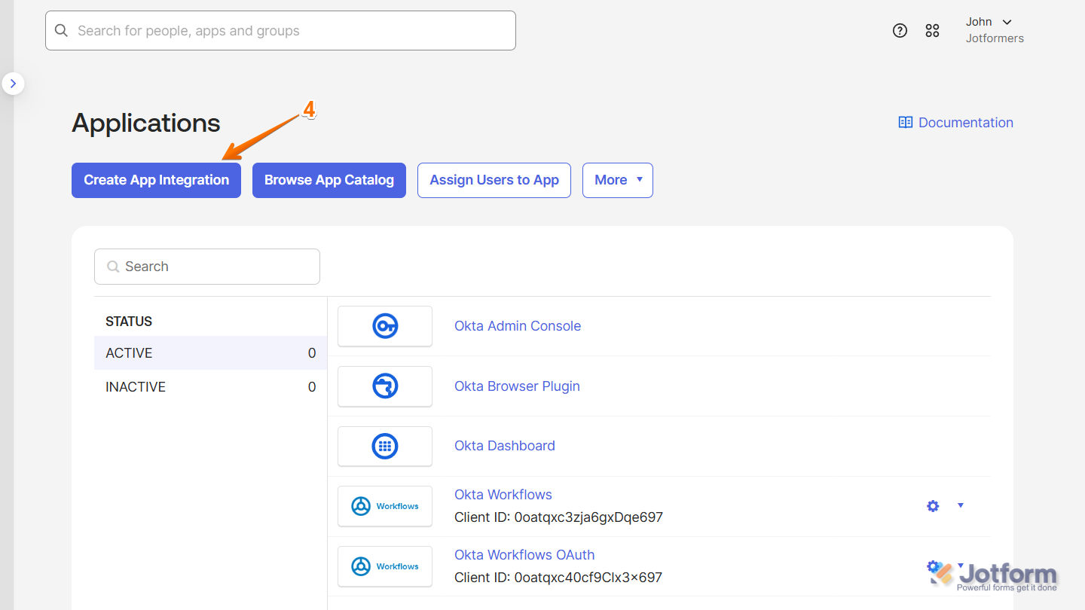This screenshot has height=610, width=1085.
Task: Expand the left sidebar chevron
Action: (x=13, y=84)
